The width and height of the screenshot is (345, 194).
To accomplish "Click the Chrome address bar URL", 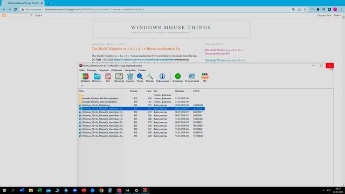I will coord(94,10).
